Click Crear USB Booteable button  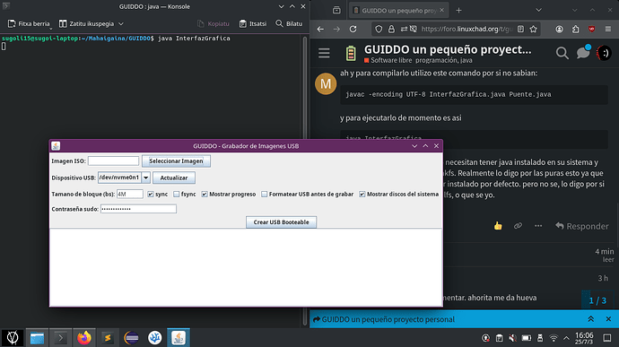click(x=281, y=222)
